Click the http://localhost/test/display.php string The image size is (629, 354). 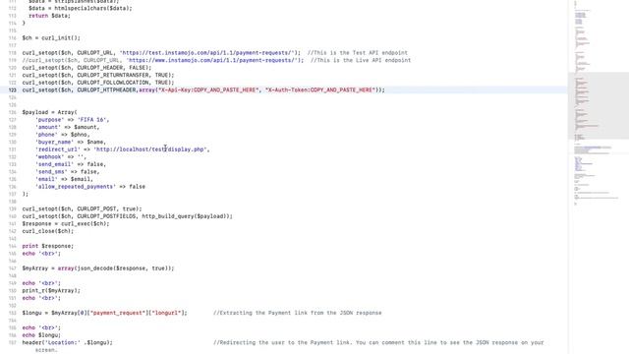(150, 149)
